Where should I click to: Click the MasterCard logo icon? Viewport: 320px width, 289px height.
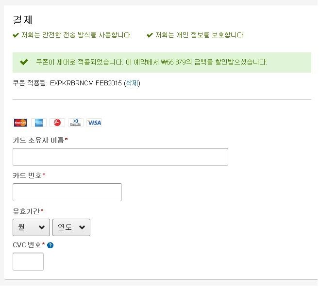tap(20, 123)
